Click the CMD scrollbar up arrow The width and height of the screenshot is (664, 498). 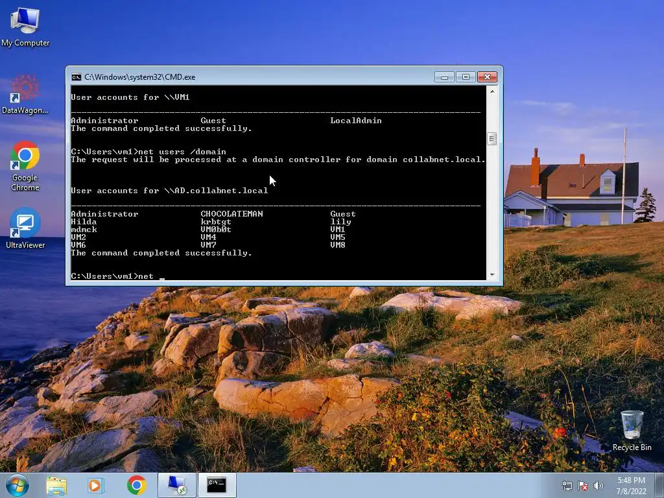pos(492,91)
